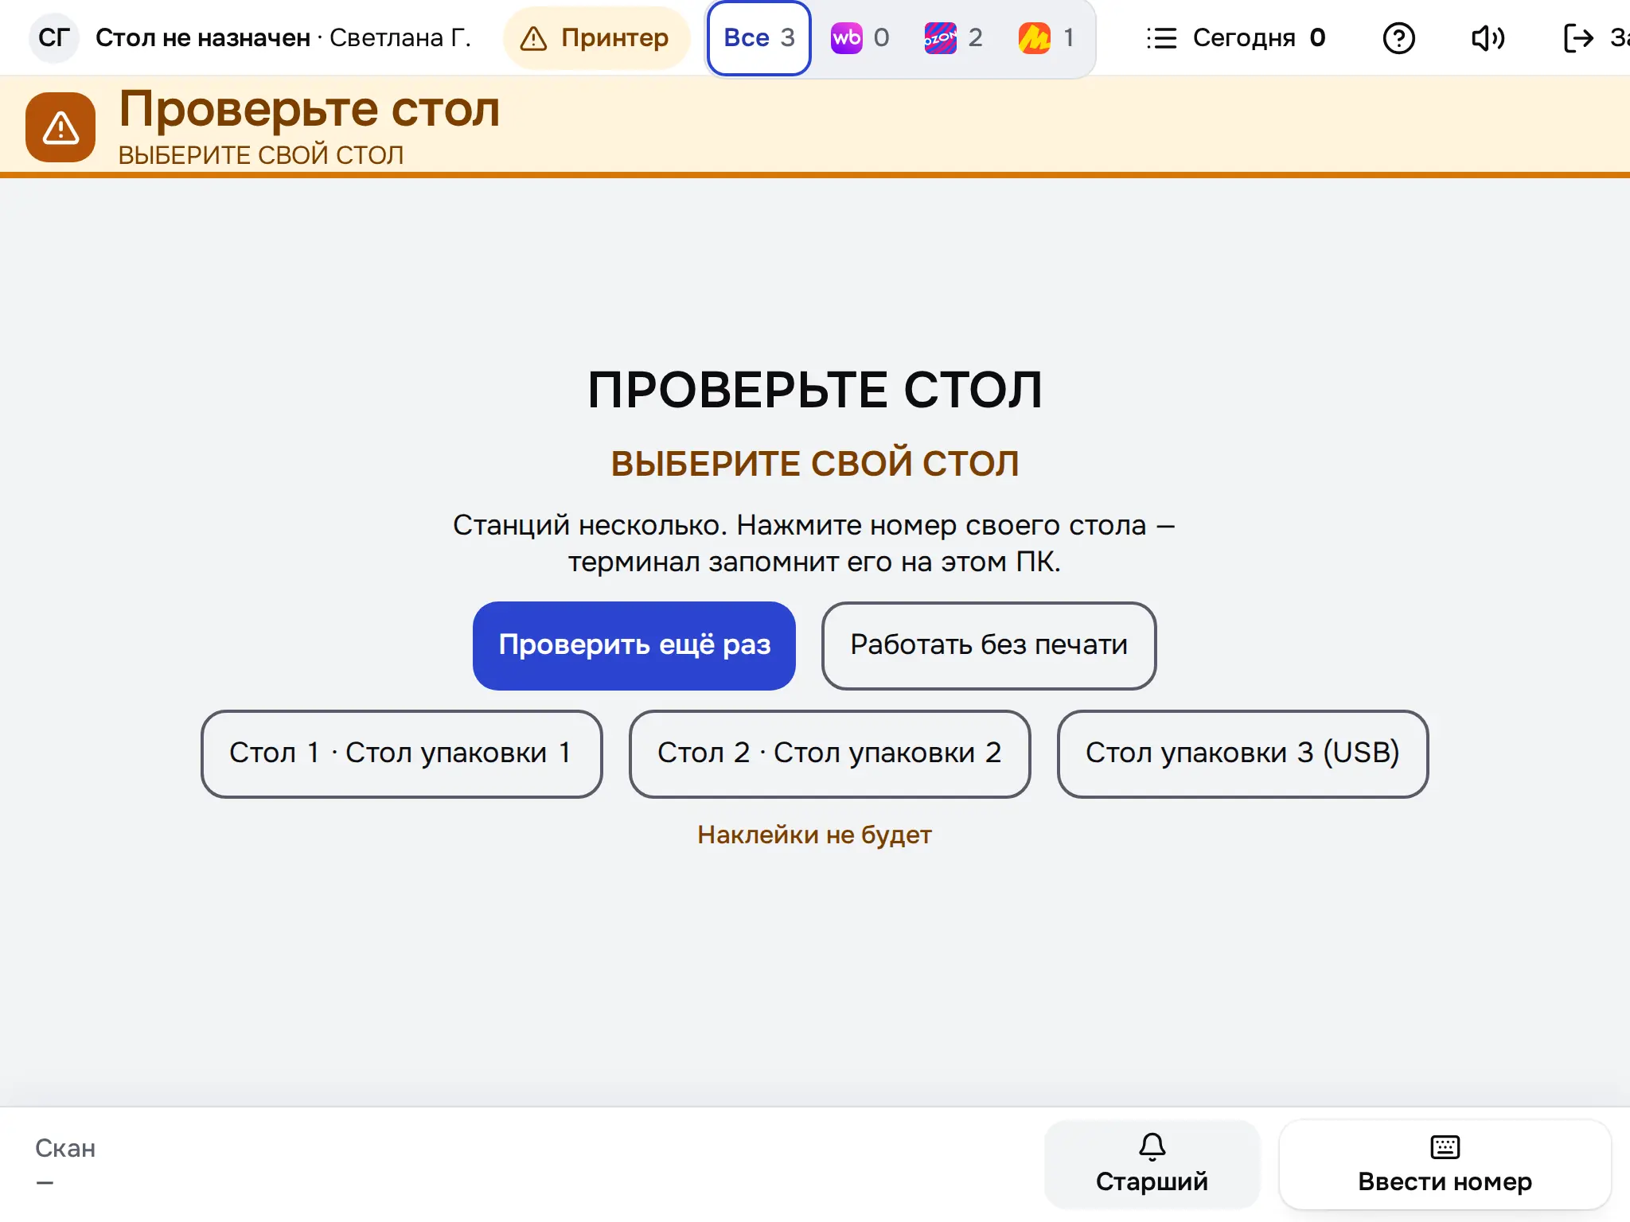The width and height of the screenshot is (1630, 1222).
Task: Click the Проверьте стол banner title
Action: 310,109
